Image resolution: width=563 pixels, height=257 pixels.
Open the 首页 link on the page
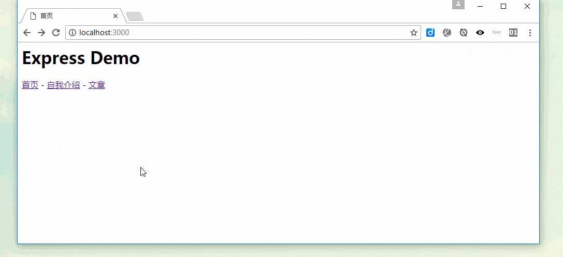click(x=30, y=85)
